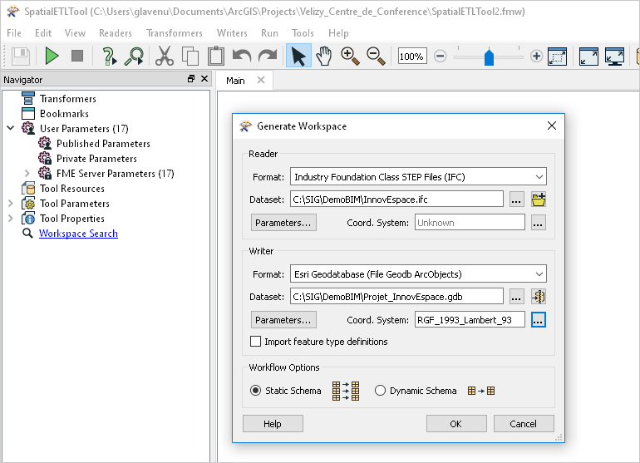640x463 pixels.
Task: Open the Help menu
Action: (339, 33)
